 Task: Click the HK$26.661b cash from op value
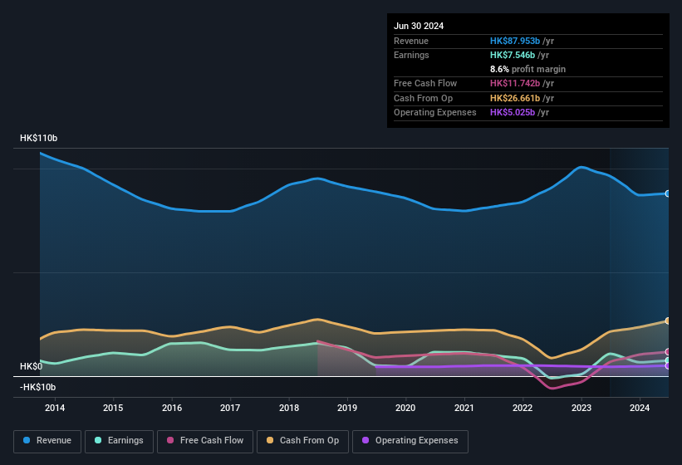click(515, 98)
